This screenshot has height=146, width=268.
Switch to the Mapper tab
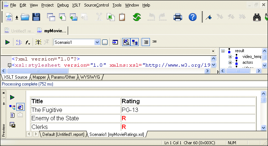tap(39, 77)
